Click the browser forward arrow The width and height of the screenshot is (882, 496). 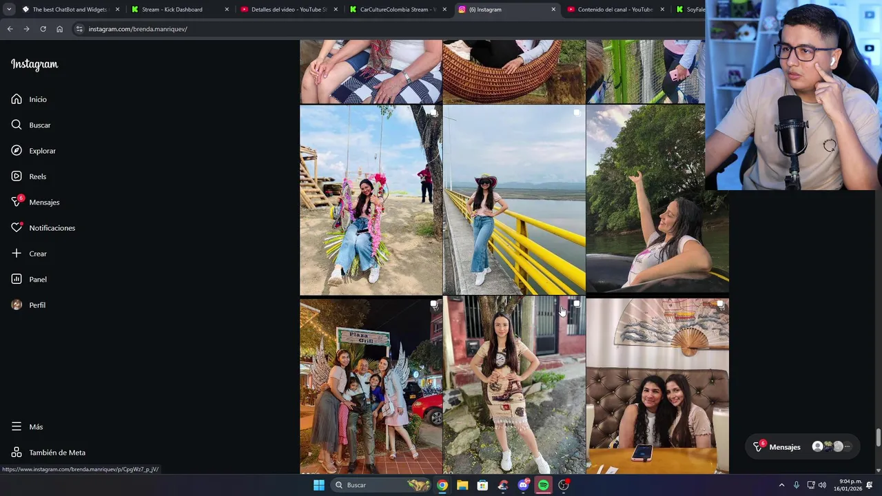(x=26, y=29)
